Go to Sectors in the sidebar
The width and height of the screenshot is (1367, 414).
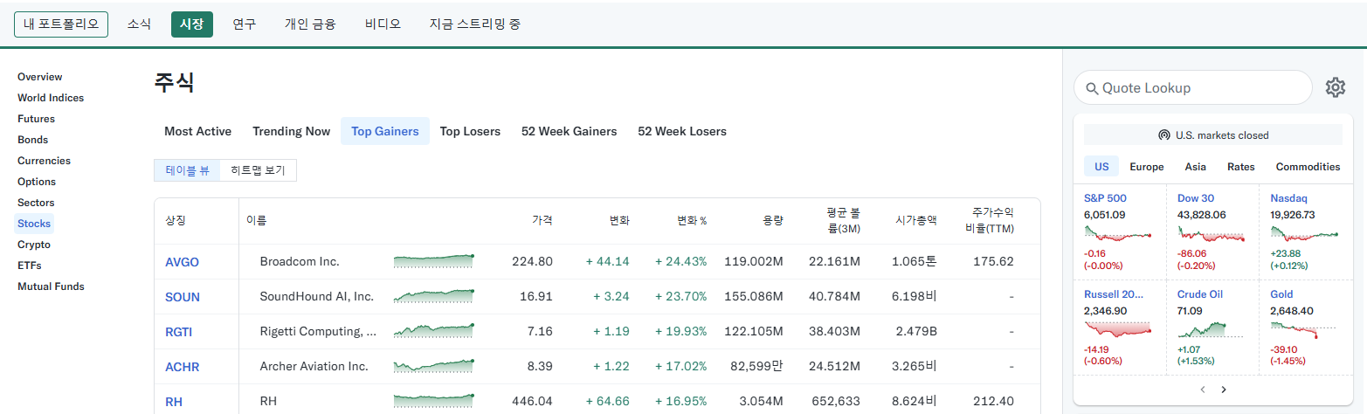pyautogui.click(x=36, y=203)
